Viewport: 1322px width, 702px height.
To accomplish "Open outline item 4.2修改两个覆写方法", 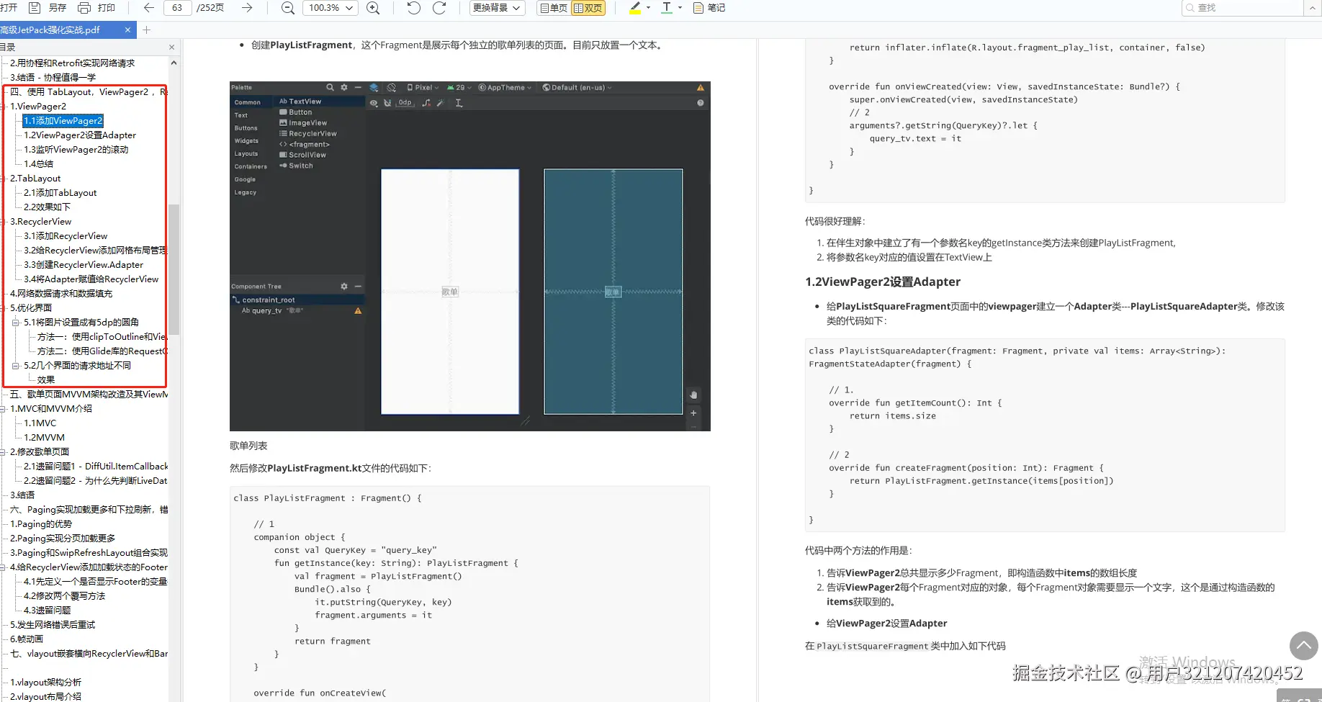I will (x=65, y=596).
